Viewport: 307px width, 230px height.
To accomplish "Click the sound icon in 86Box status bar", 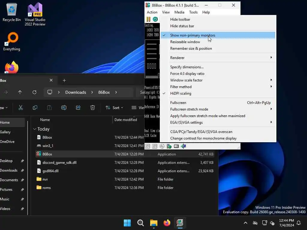I will [x=183, y=146].
